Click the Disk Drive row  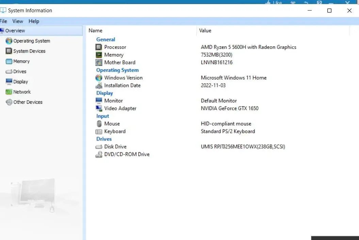(x=115, y=147)
